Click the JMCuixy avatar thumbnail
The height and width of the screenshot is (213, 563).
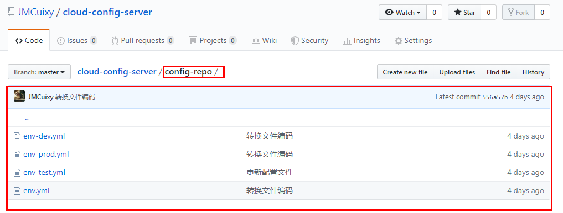[19, 97]
